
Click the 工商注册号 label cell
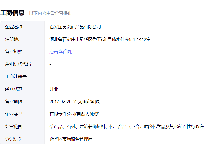tap(16, 76)
